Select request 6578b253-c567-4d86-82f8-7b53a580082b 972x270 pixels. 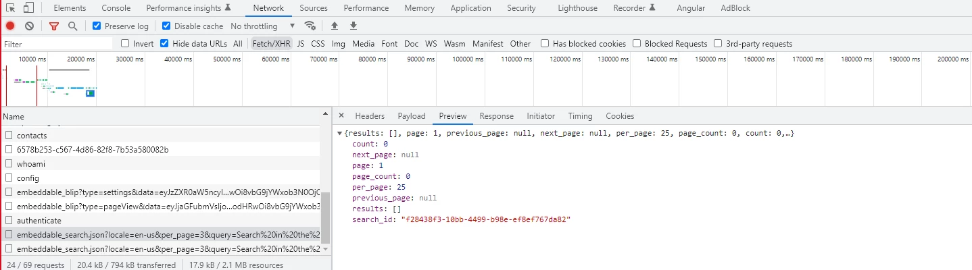(161, 149)
